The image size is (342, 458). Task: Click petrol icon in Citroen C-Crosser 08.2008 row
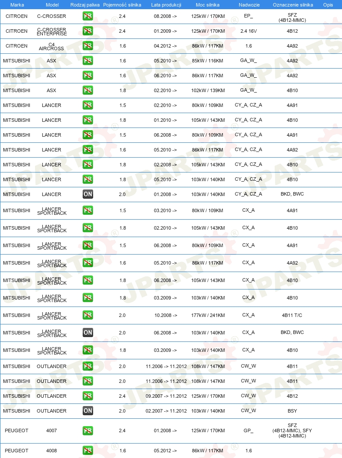(88, 16)
